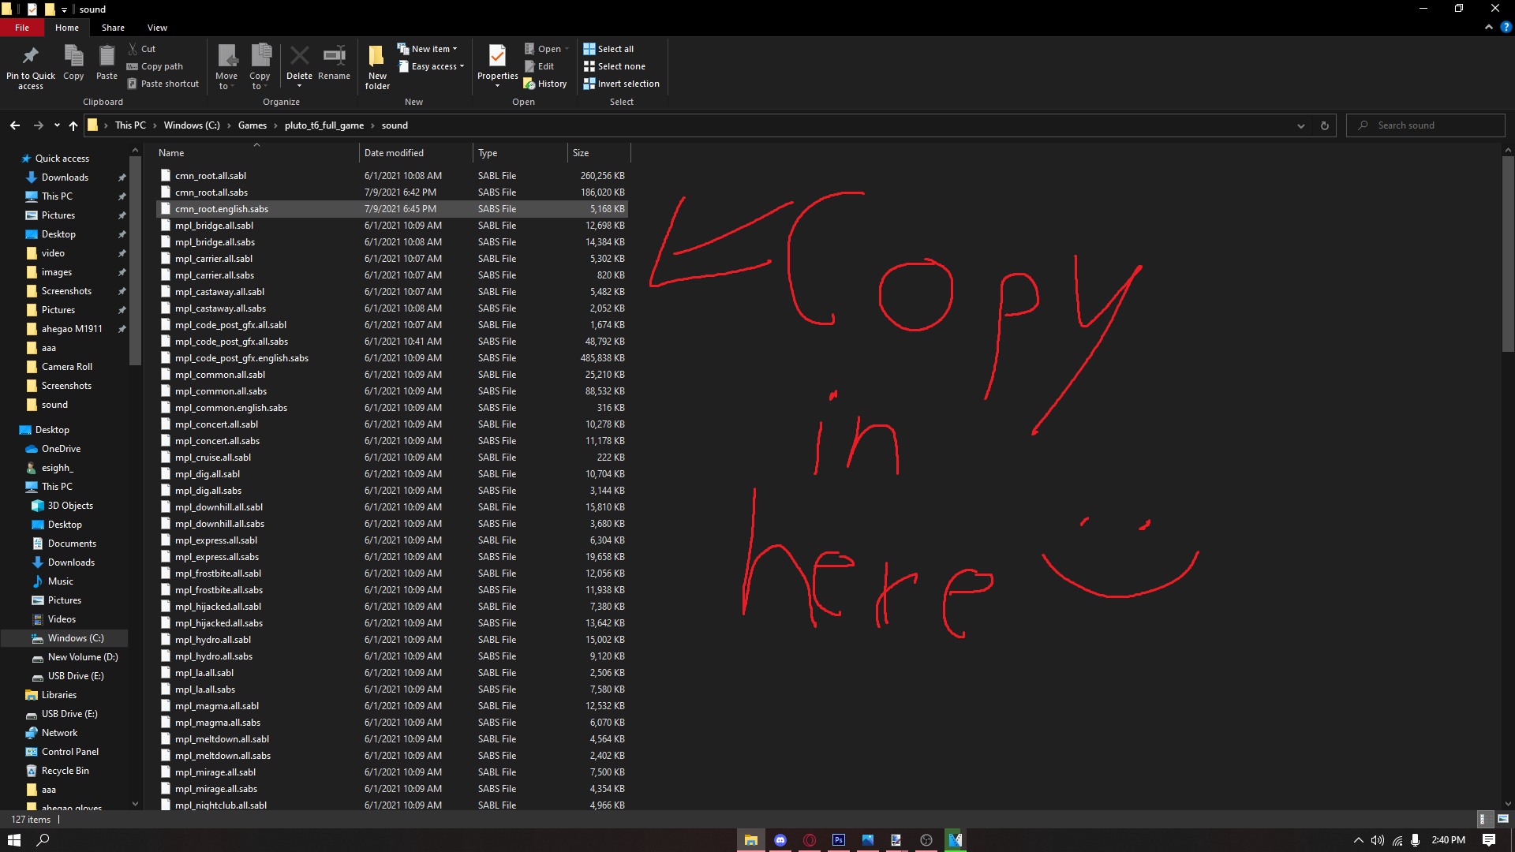
Task: Open the Easy access dropdown
Action: point(431,66)
